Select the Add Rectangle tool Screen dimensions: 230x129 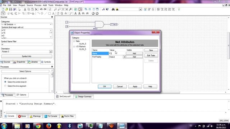(x=50, y=14)
